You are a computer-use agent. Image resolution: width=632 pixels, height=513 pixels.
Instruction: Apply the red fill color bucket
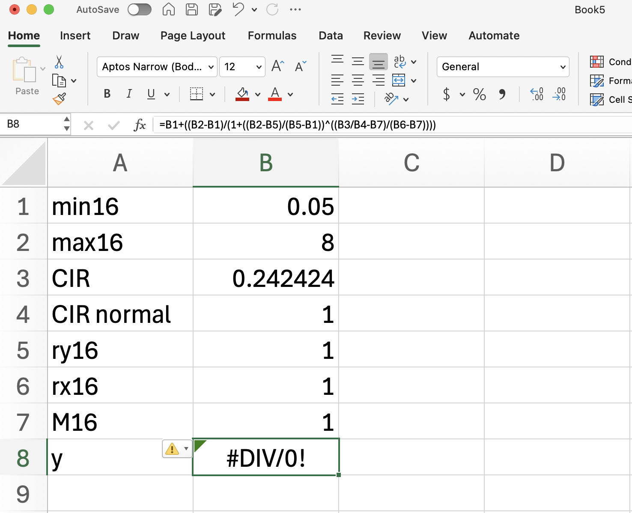click(x=242, y=94)
